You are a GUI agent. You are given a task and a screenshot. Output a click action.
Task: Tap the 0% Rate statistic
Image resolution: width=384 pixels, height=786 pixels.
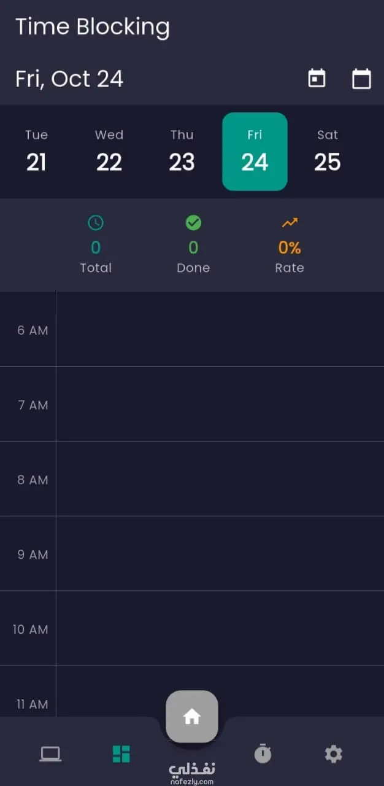(290, 248)
